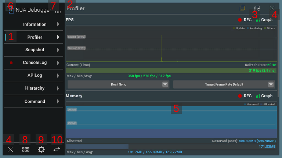Screen dimensions: 282x158
Task: Click the 500MB memory graph label
Action: (x=72, y=110)
